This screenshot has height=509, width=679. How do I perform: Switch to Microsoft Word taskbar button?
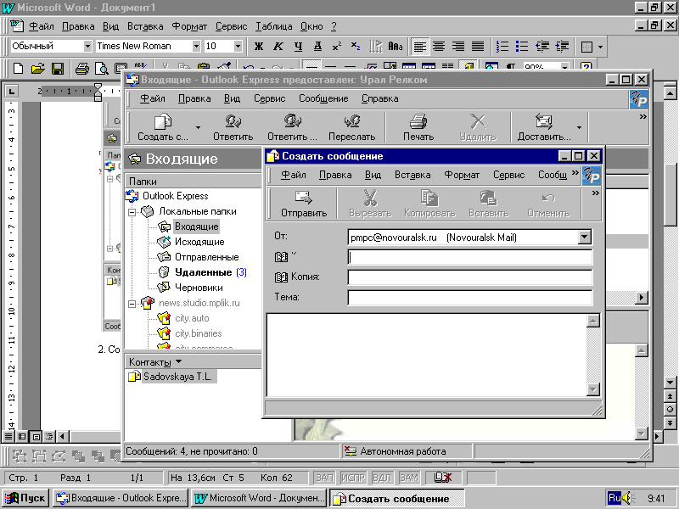click(259, 498)
